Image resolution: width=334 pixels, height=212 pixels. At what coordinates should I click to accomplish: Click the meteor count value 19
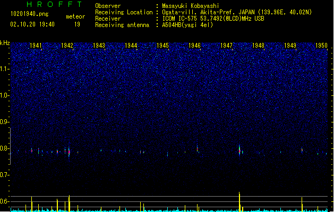click(x=77, y=24)
